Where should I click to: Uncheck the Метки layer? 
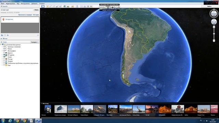click(x=4, y=49)
